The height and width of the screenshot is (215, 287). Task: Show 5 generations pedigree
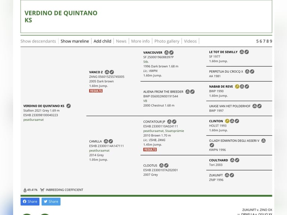click(x=257, y=41)
